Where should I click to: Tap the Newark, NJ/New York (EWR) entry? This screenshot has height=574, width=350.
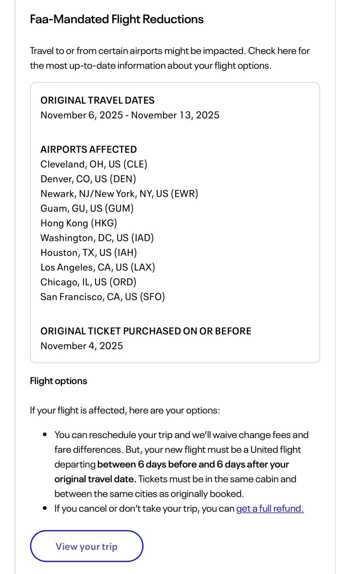point(119,194)
